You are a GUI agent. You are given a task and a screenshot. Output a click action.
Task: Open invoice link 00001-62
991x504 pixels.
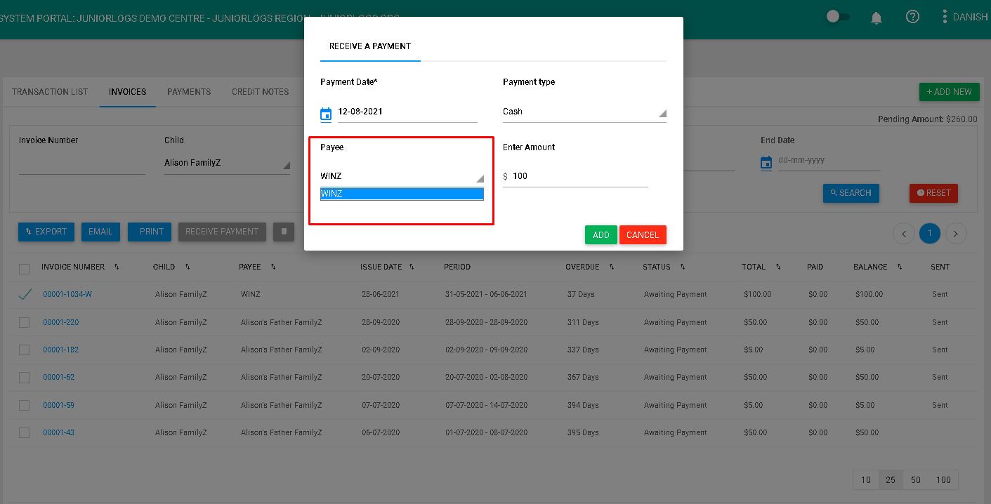(58, 378)
